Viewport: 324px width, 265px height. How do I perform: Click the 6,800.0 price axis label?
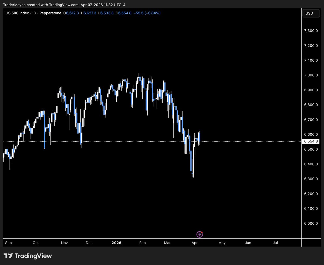[311, 105]
